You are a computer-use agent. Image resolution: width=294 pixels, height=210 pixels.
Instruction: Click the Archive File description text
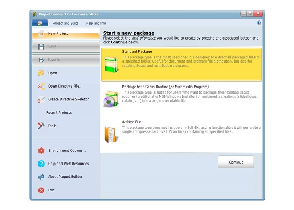click(x=191, y=129)
